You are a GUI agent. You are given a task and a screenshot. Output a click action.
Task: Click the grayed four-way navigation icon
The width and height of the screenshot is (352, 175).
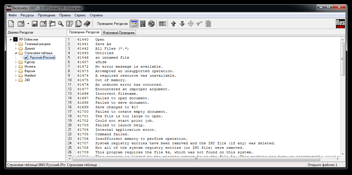(191, 24)
